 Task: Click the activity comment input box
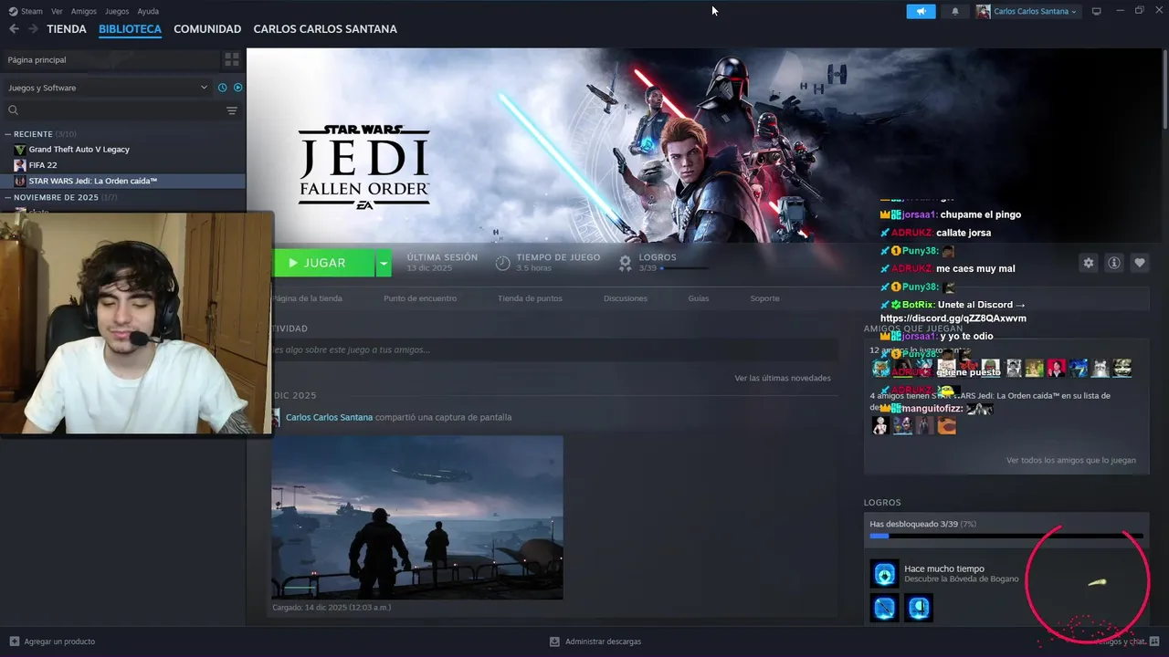(554, 349)
